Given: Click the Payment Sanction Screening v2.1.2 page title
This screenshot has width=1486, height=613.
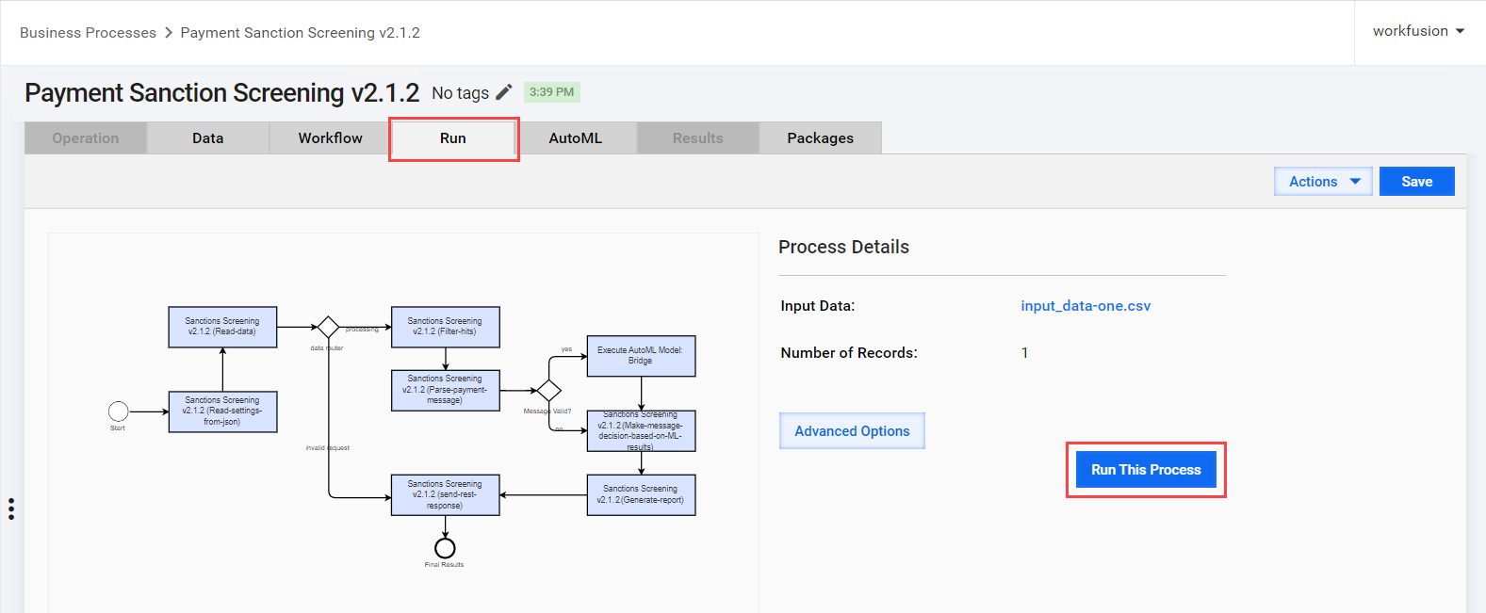Looking at the screenshot, I should pos(222,92).
